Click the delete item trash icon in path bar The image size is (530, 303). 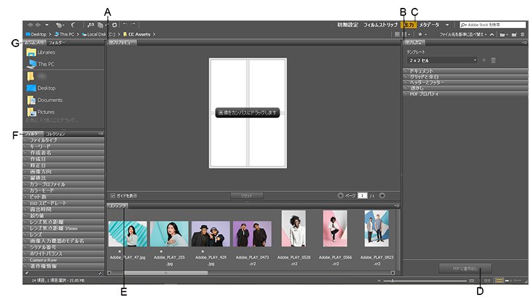[522, 34]
